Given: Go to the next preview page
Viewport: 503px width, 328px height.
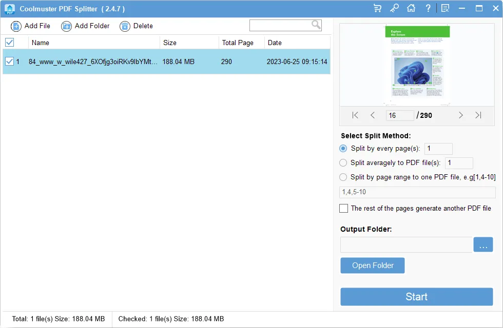Looking at the screenshot, I should click(x=460, y=115).
